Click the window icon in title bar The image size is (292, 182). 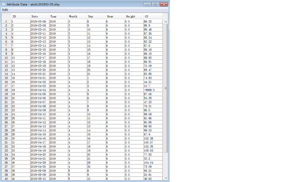[4, 4]
